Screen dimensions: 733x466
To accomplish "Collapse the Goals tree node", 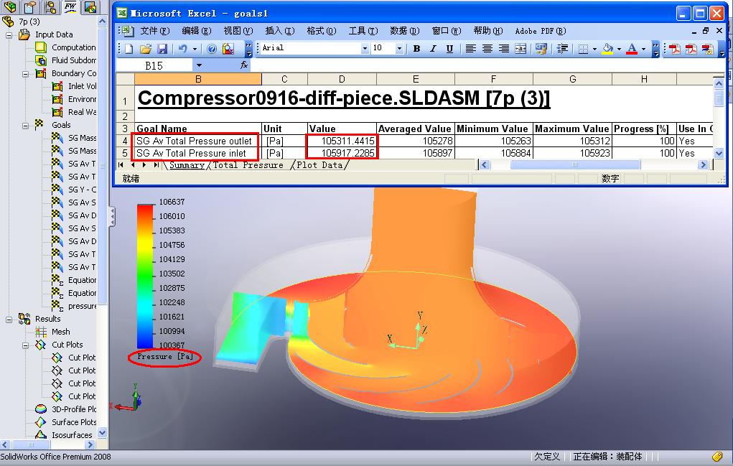I will (25, 125).
